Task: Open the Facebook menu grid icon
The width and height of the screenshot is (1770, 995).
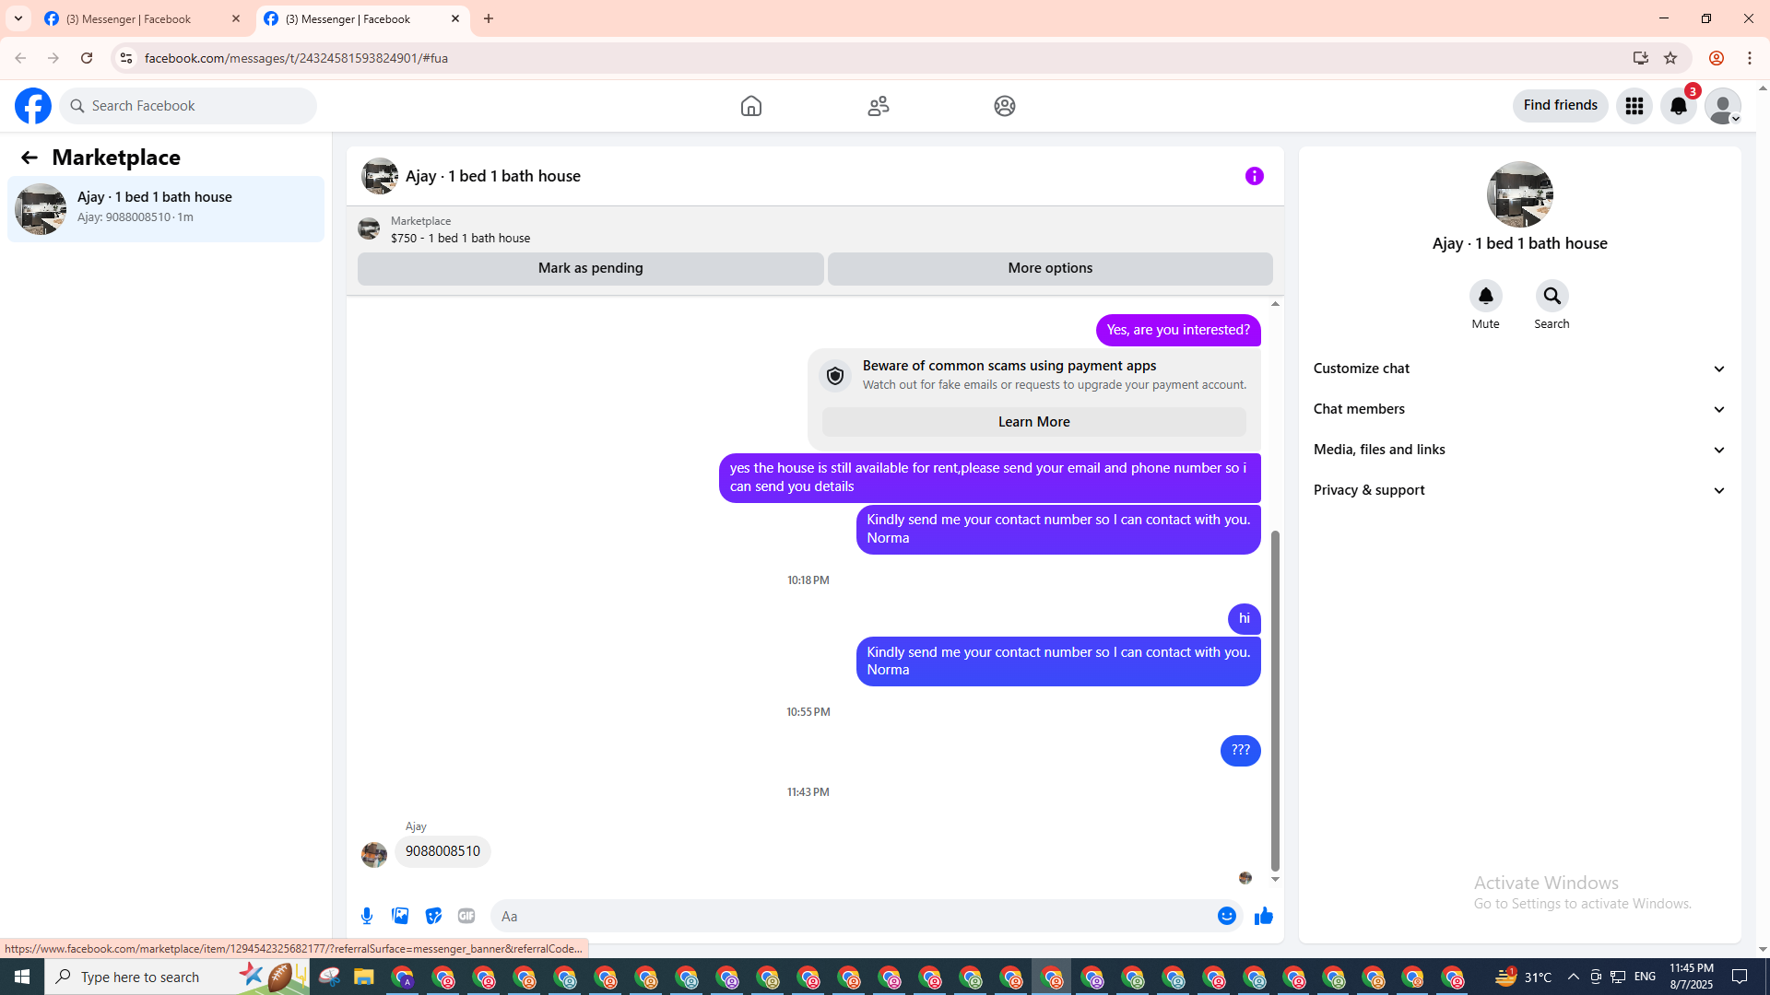Action: tap(1634, 106)
